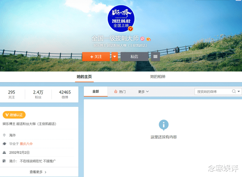Follow the user with the +关注 button
242x177 pixels.
(x=96, y=56)
